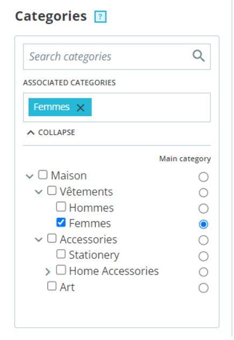This screenshot has width=234, height=340.
Task: Set Accessories as main category
Action: 203,240
